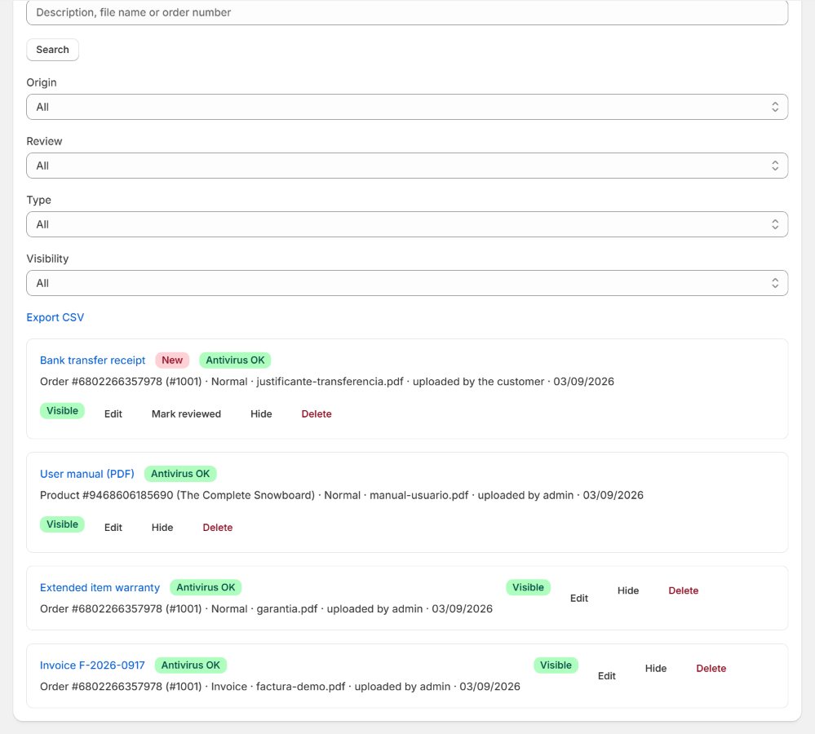Open the Review filter dropdown

[407, 166]
